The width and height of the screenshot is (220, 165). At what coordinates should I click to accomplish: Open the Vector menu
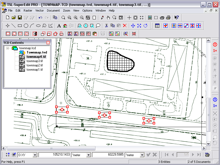[x=40, y=10]
